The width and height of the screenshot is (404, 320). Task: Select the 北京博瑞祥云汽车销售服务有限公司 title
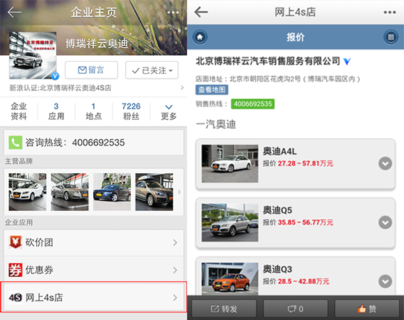(x=268, y=61)
